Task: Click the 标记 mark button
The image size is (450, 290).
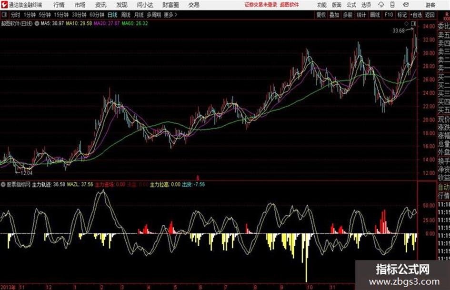Action: click(402, 15)
